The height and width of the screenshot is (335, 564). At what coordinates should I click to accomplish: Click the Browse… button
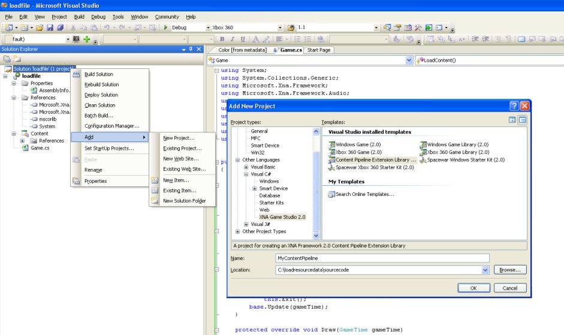click(509, 270)
